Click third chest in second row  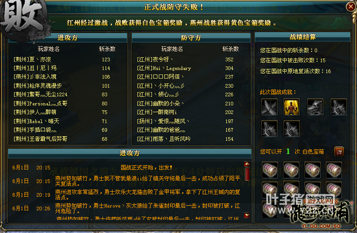313,190
